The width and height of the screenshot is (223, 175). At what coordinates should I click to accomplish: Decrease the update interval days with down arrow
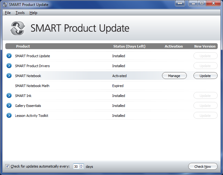81,168
